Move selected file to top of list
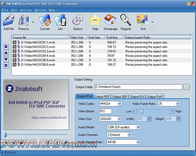The width and height of the screenshot is (196, 156). (6, 46)
